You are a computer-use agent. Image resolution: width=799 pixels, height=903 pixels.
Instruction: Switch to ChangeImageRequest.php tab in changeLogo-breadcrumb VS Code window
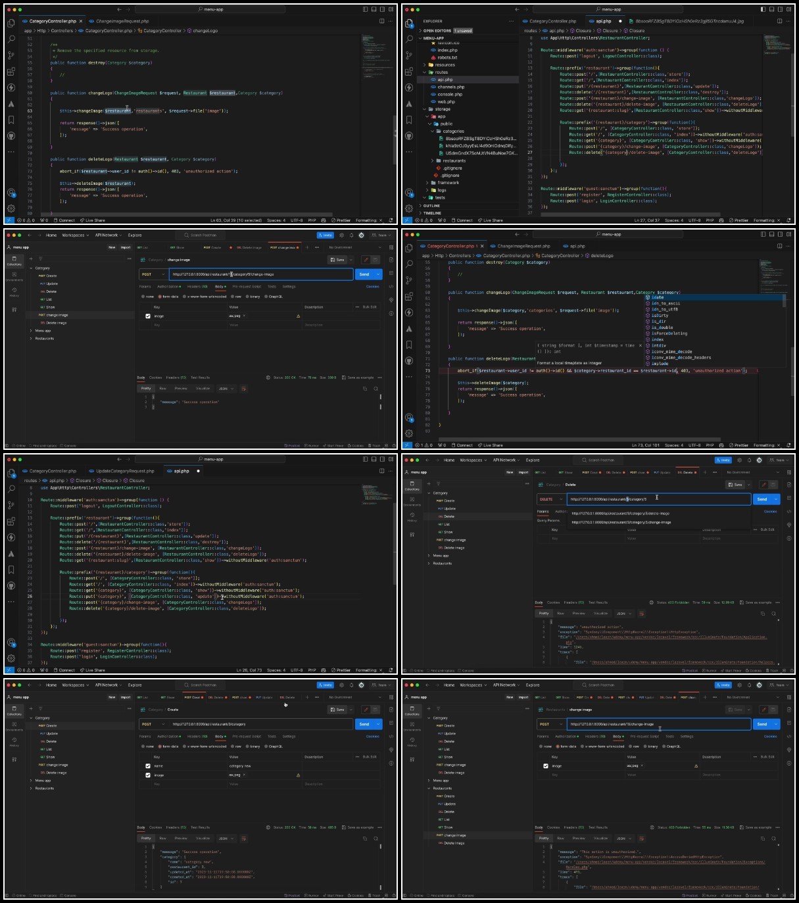click(122, 21)
